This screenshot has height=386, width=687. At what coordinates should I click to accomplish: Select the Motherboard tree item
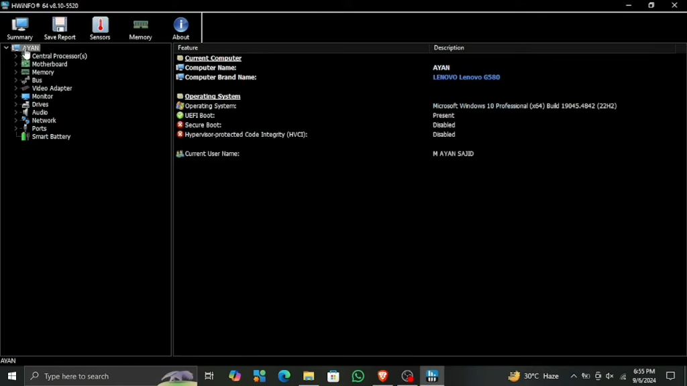pyautogui.click(x=50, y=64)
